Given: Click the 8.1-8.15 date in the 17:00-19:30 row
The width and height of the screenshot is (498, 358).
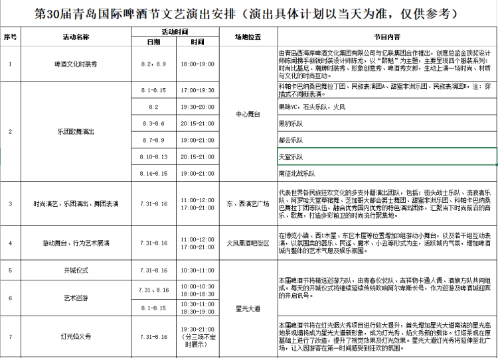Looking at the screenshot, I should tap(154, 90).
